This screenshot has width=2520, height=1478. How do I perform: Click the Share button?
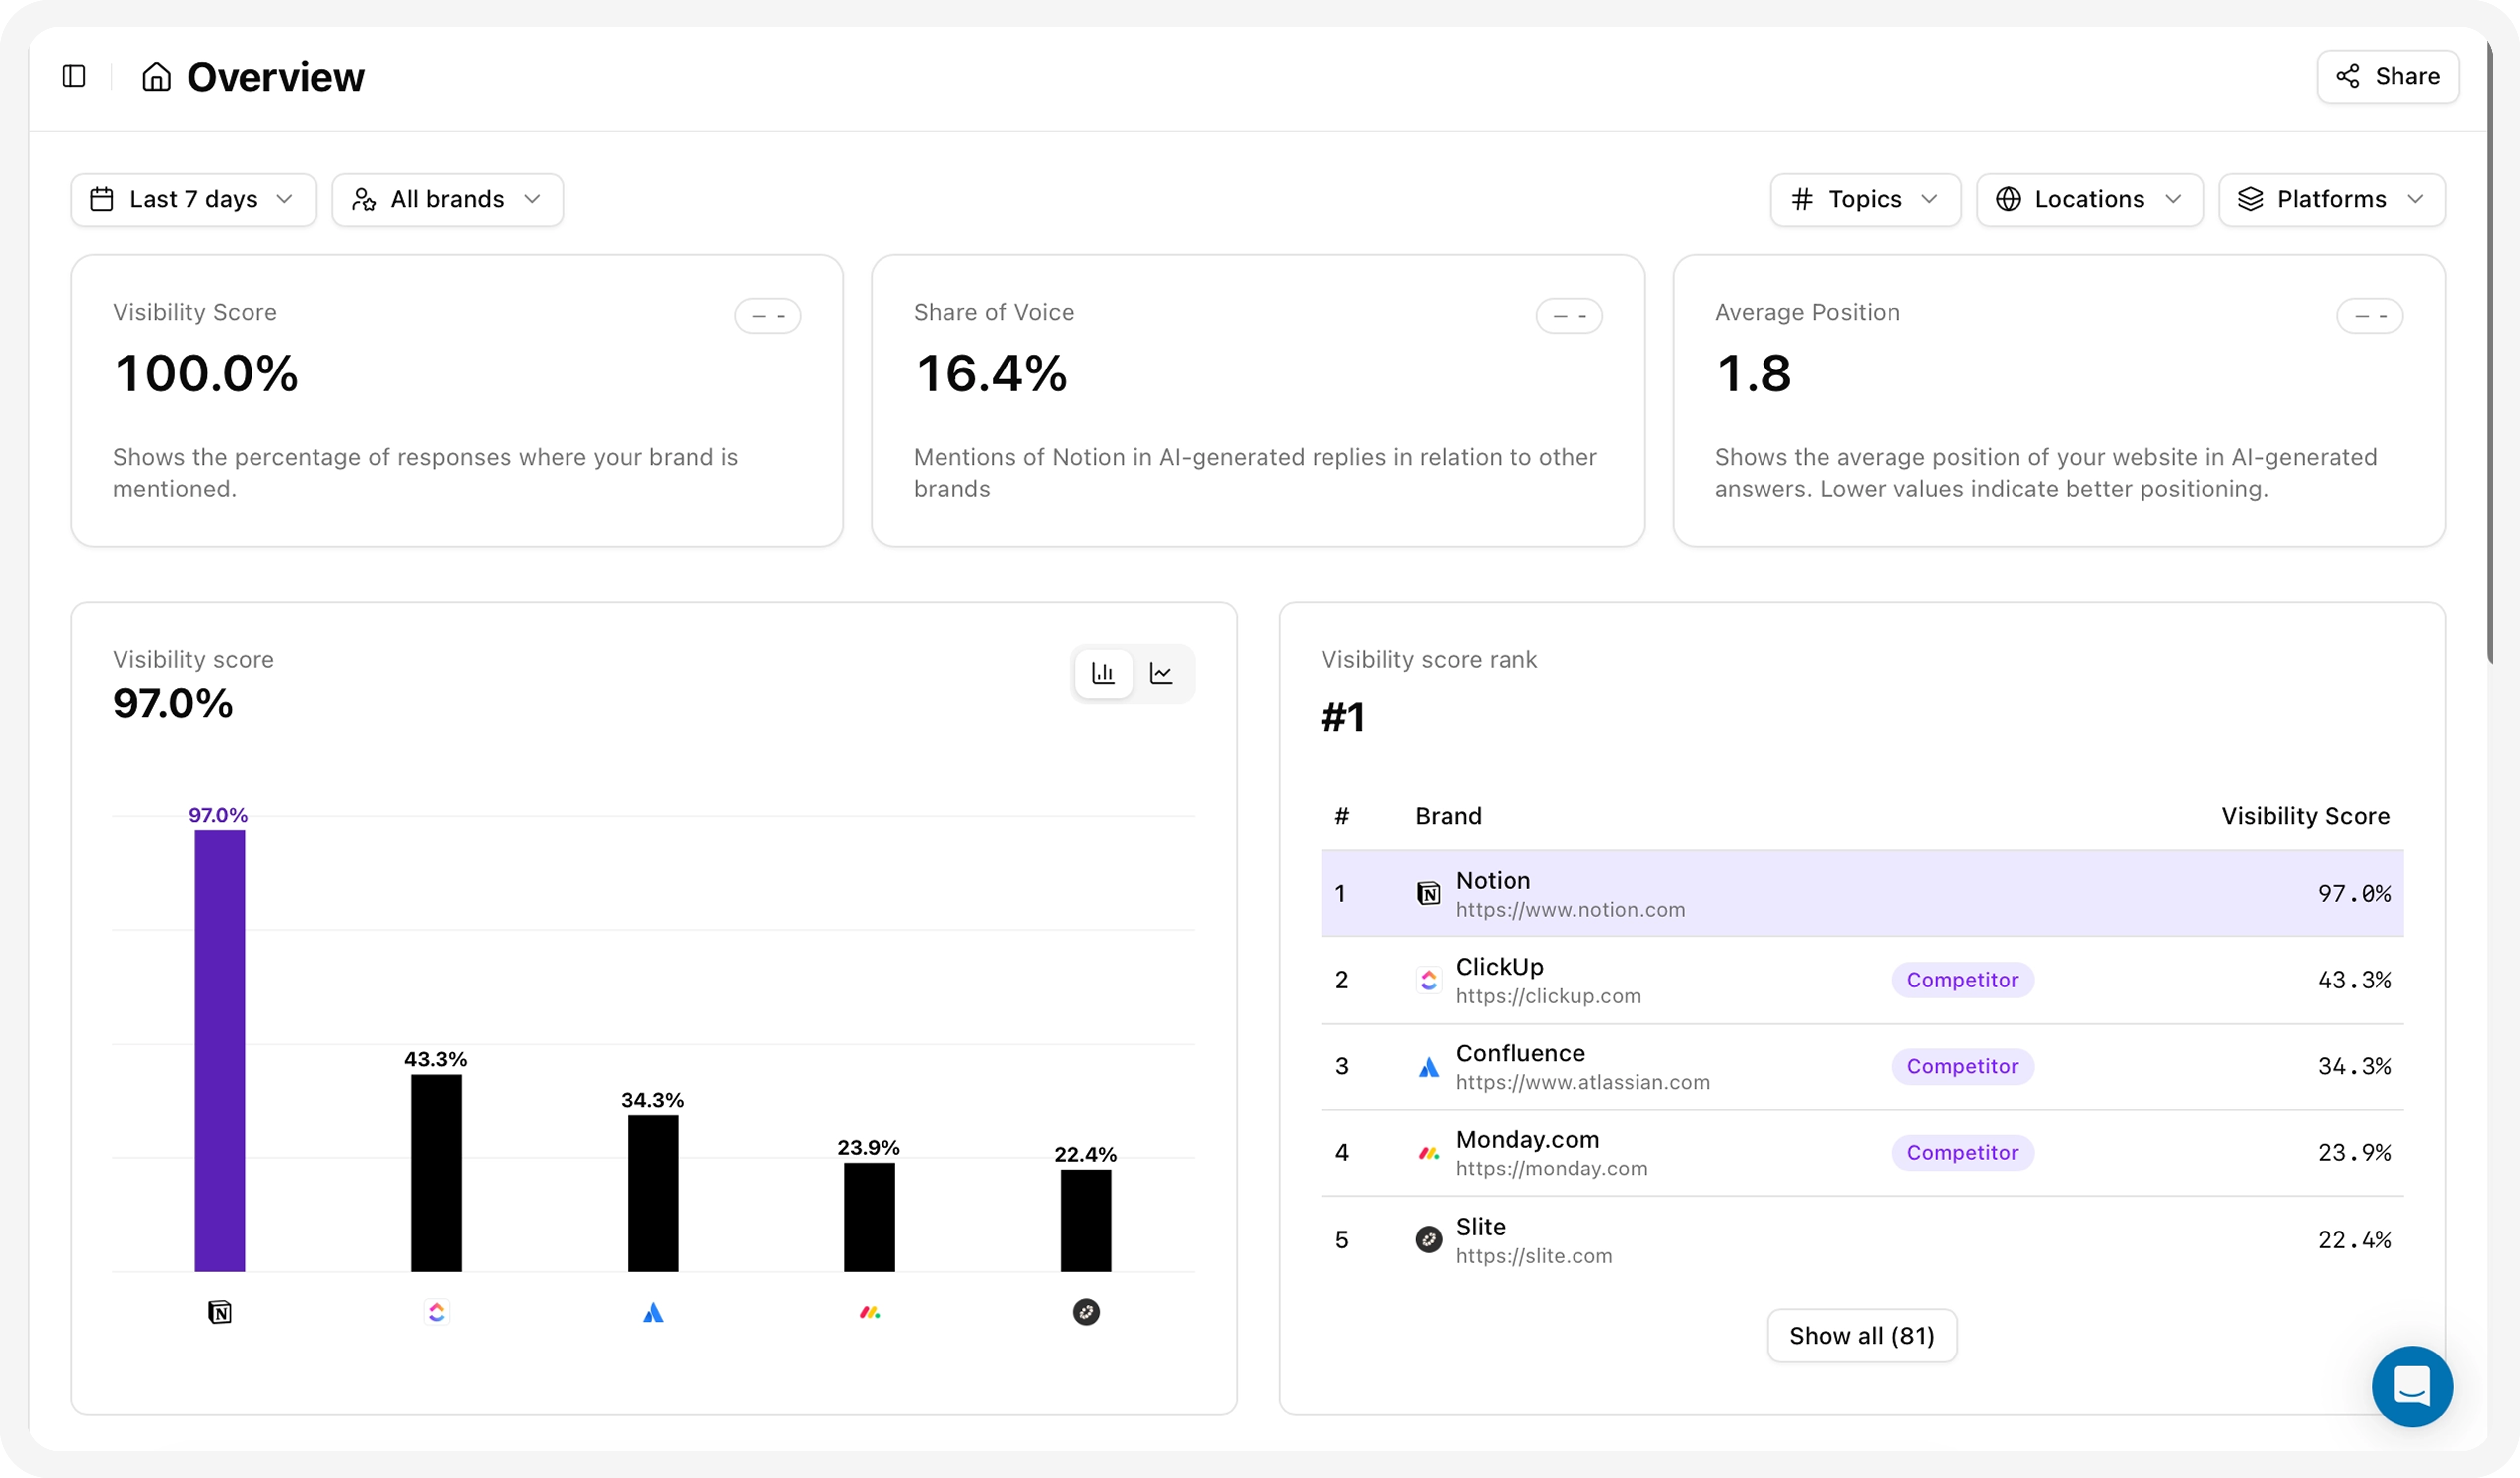[x=2387, y=76]
